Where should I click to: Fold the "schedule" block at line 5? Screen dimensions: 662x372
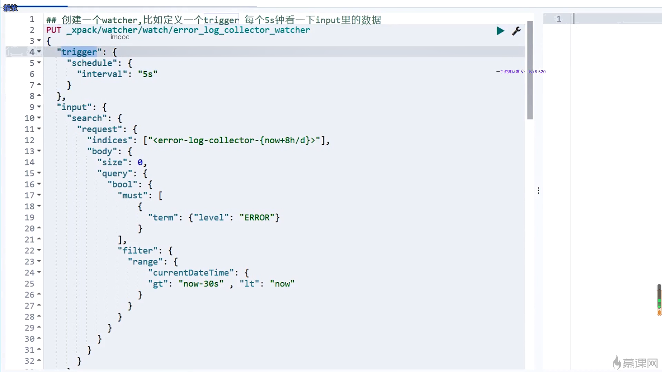point(39,63)
